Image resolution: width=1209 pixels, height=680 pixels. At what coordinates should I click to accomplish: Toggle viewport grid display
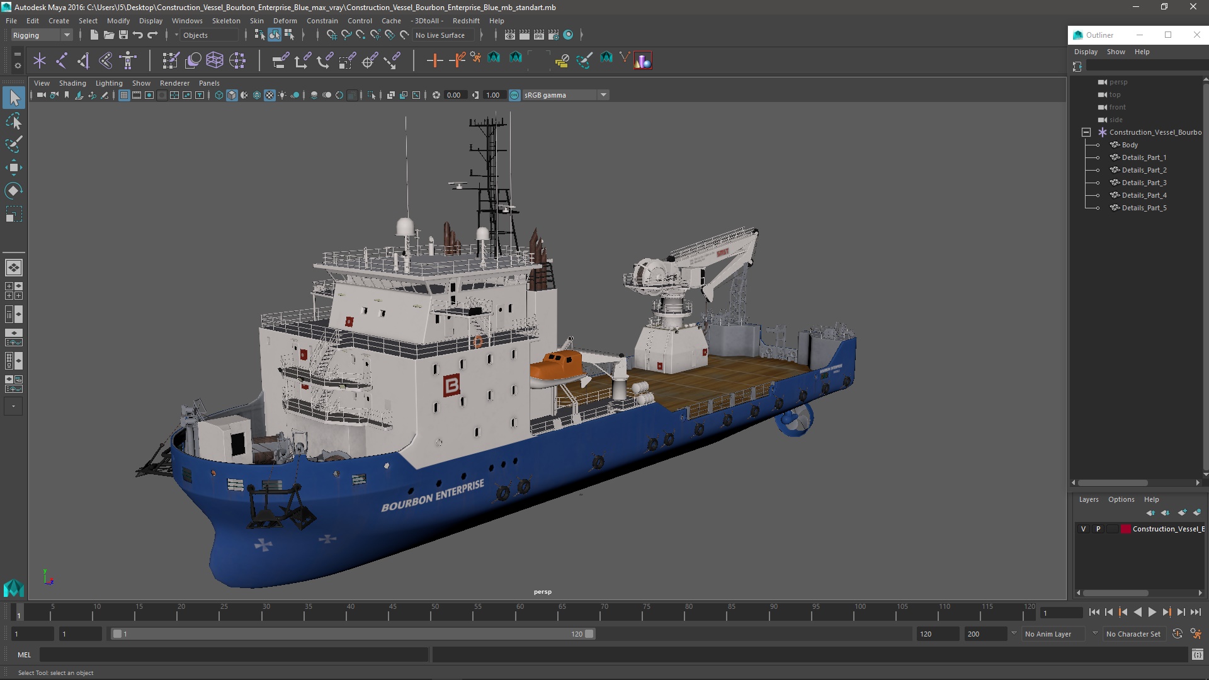[124, 95]
